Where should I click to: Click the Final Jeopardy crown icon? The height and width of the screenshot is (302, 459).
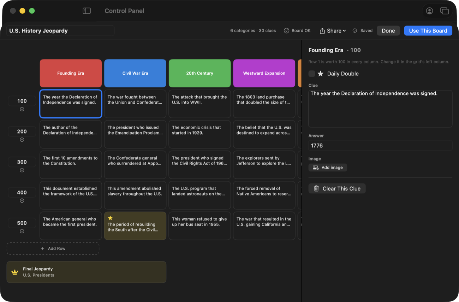(15, 272)
